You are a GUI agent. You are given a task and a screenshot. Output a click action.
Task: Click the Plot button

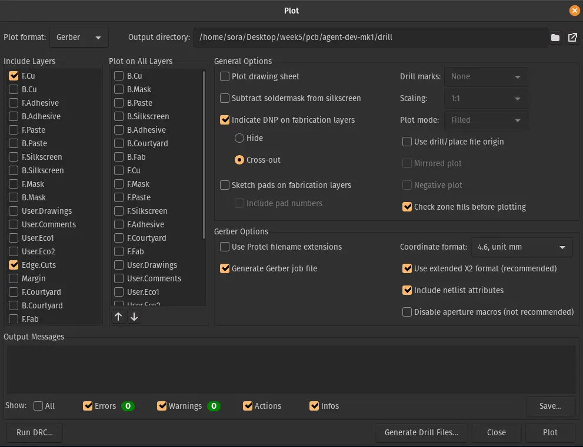pyautogui.click(x=550, y=432)
